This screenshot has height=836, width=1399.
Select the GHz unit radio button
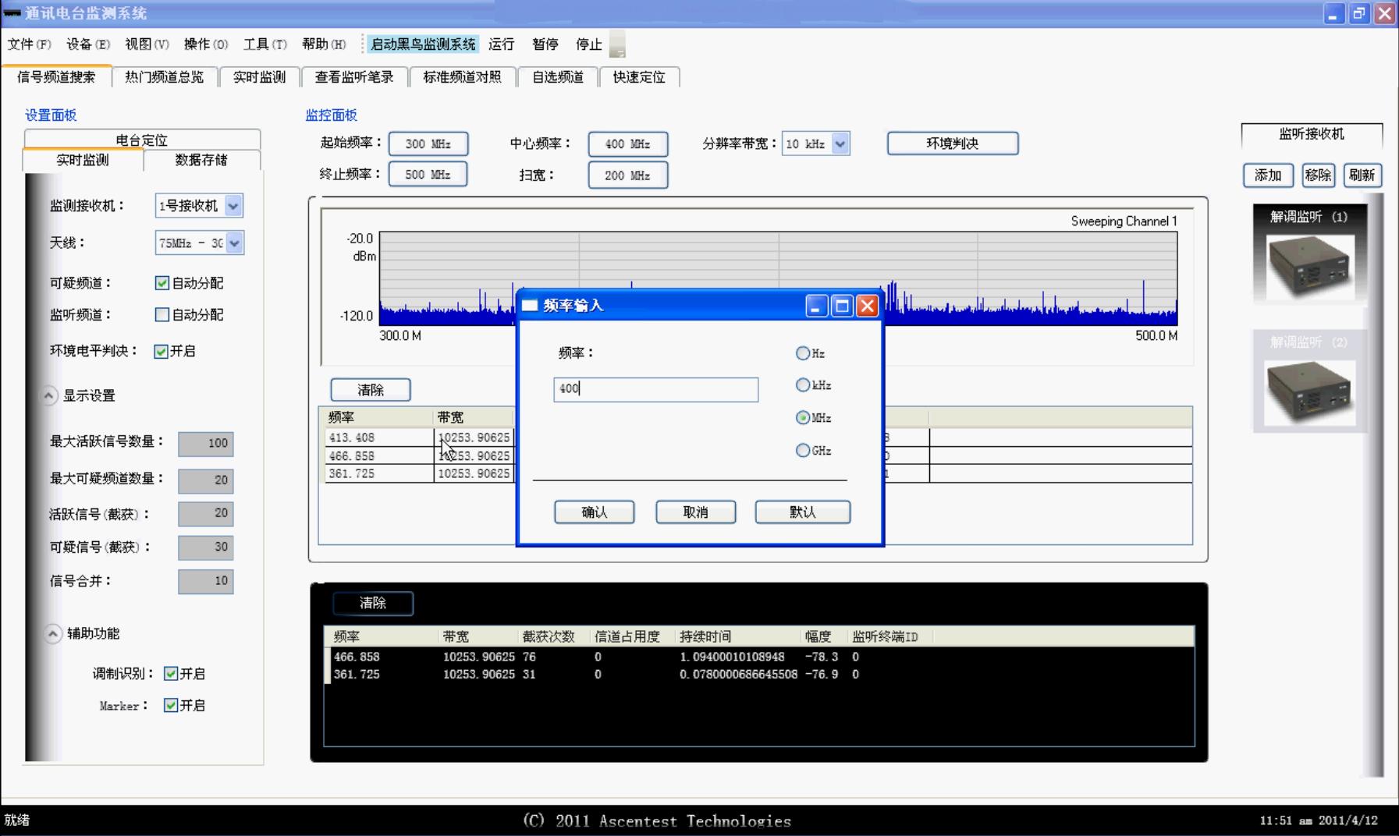point(802,451)
